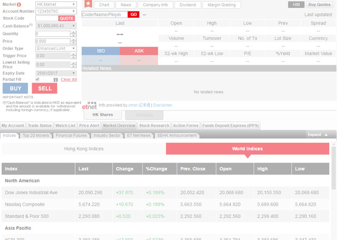This screenshot has width=337, height=240.
Task: Click the red star watchlist icon
Action: pos(88,5)
